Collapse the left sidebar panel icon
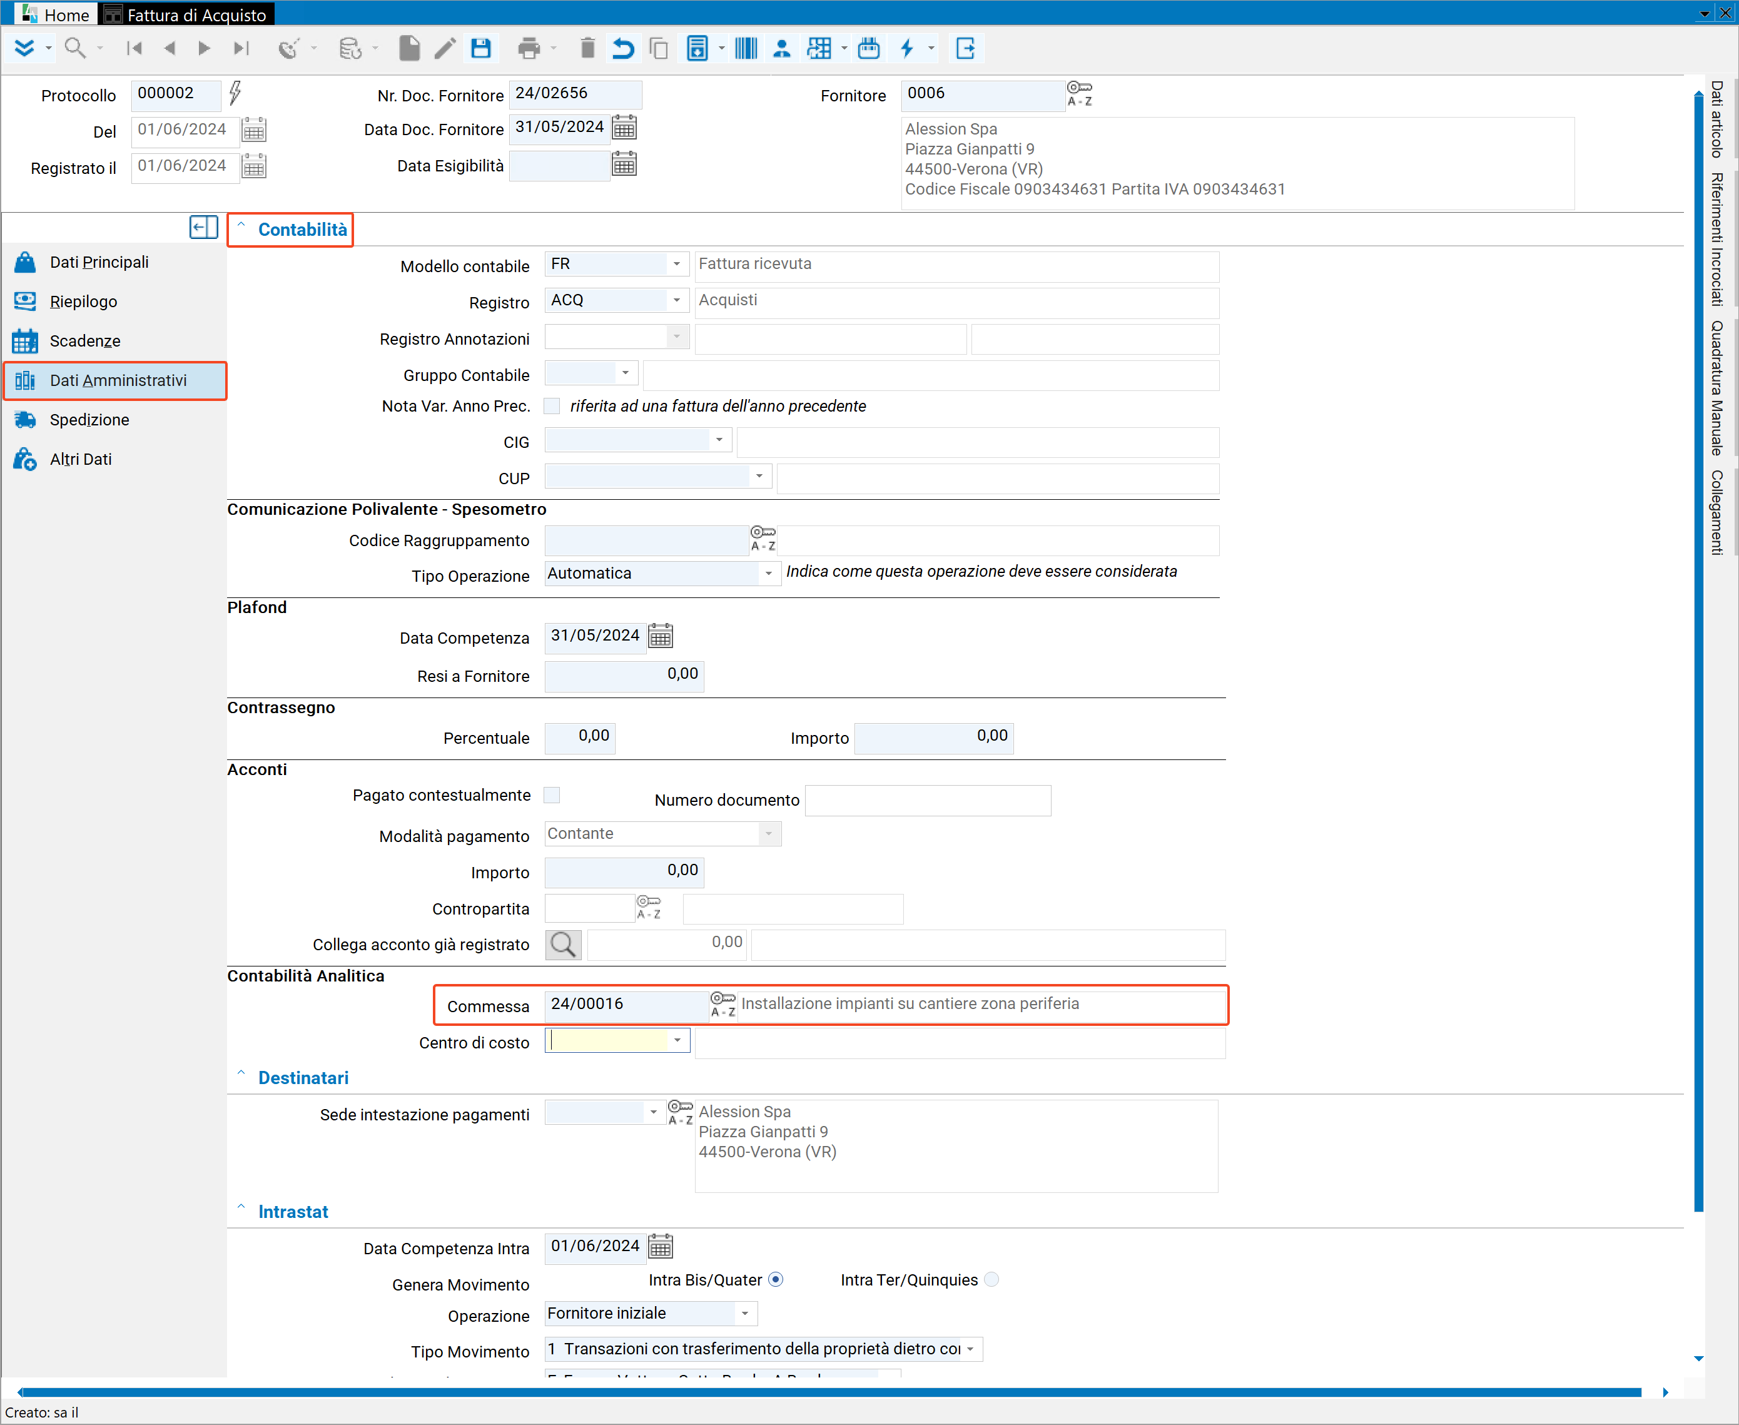 tap(203, 227)
